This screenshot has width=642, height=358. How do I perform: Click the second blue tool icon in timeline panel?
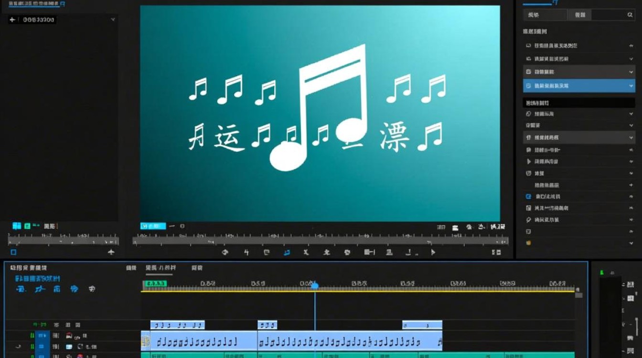pos(40,289)
